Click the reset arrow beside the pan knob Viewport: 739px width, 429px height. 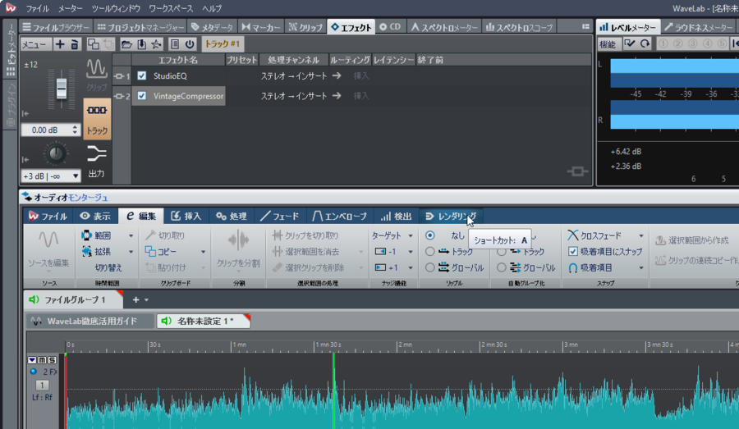tap(25, 159)
